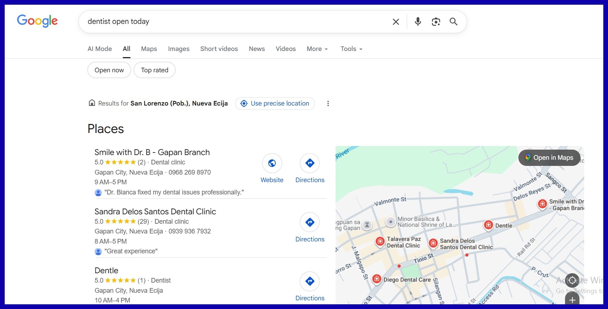Toggle the Top rated filter chip
The image size is (608, 309).
154,70
